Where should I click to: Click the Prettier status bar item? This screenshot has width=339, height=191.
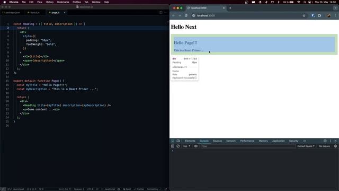pyautogui.click(x=139, y=189)
